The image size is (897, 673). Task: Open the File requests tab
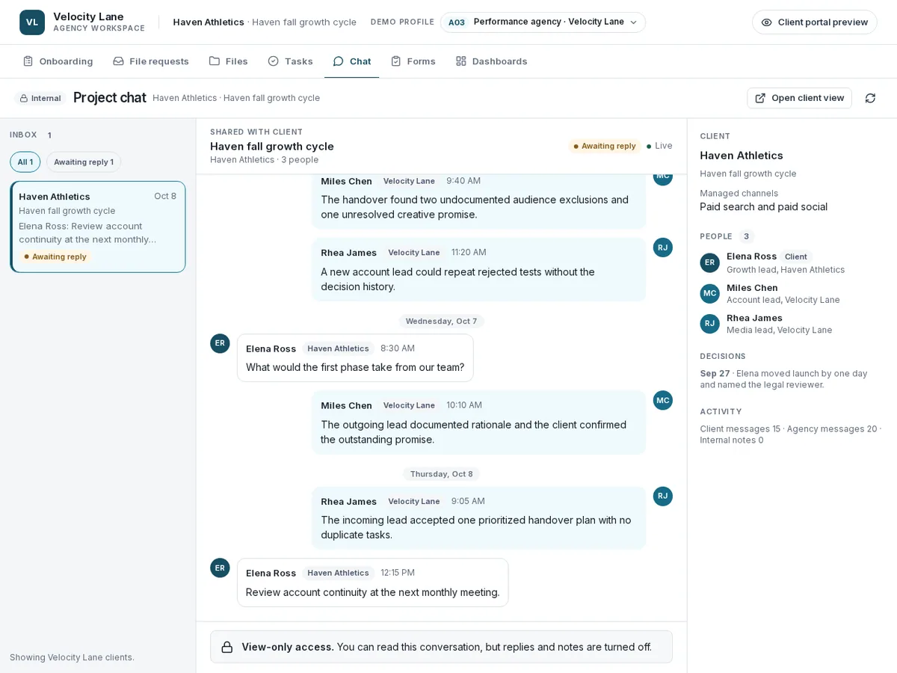pos(151,61)
